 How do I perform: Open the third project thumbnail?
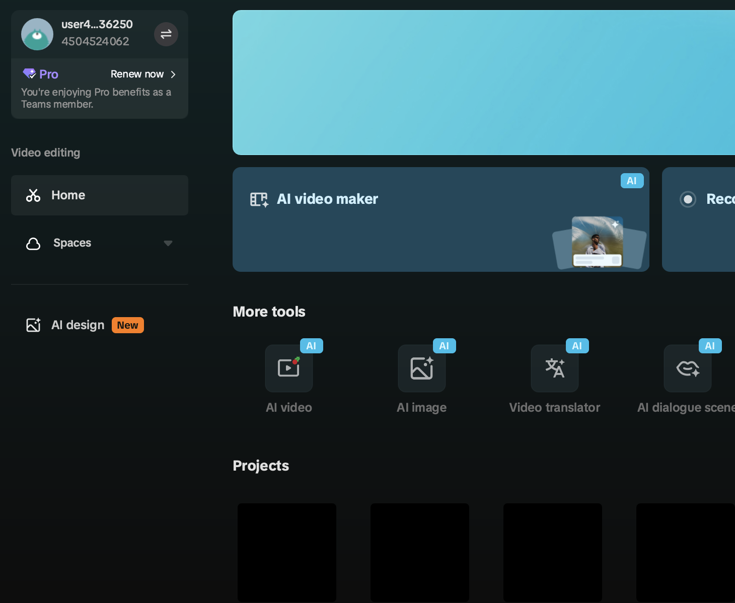click(553, 552)
